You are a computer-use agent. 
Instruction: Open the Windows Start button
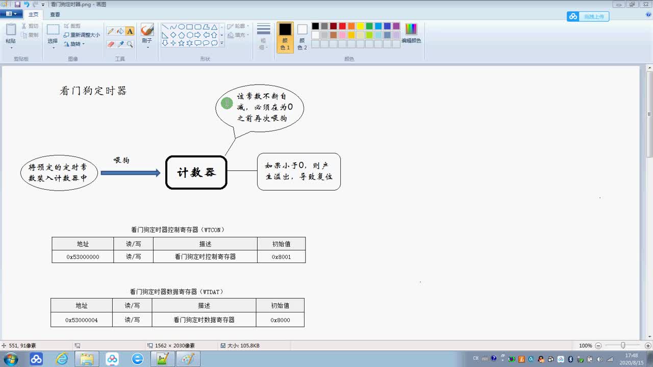click(11, 359)
